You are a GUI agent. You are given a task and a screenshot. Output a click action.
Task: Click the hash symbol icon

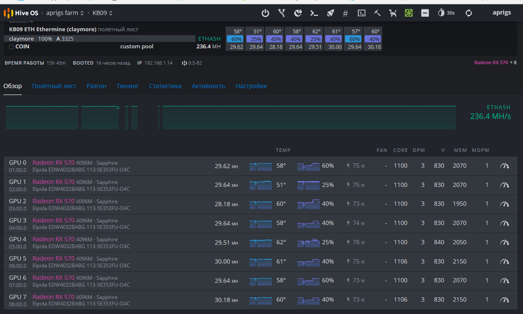(x=345, y=13)
